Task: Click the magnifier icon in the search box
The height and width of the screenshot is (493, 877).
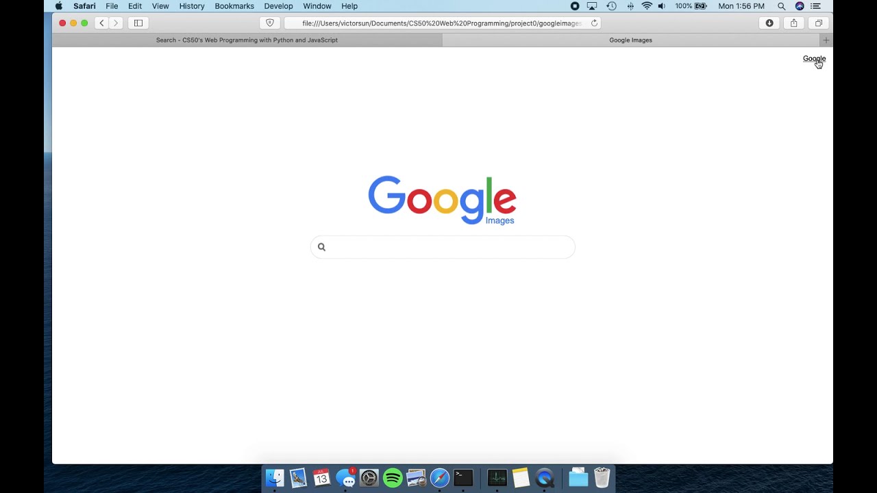Action: (321, 247)
